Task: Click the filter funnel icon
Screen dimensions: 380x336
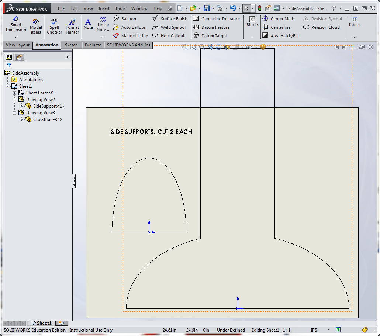Action: tap(9, 65)
